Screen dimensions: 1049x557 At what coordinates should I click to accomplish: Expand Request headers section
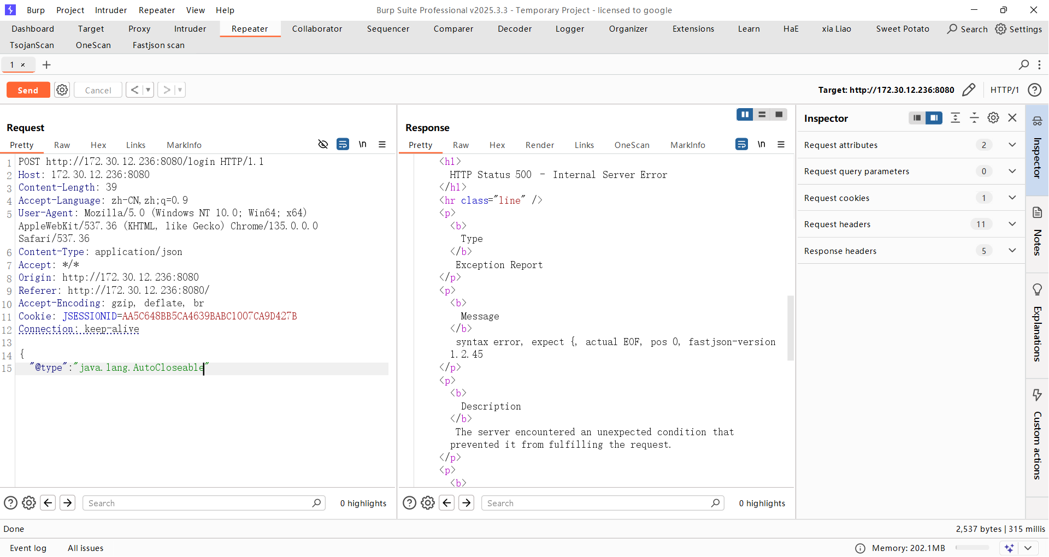click(1012, 224)
